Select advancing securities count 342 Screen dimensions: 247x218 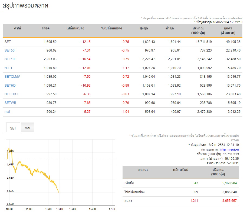195,183
